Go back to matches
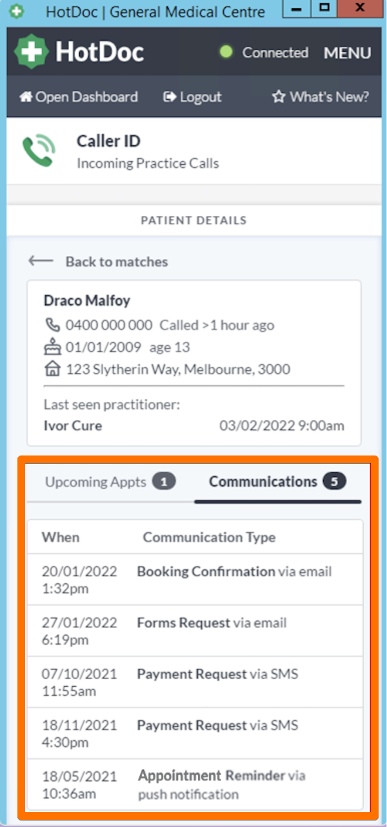 (x=98, y=262)
